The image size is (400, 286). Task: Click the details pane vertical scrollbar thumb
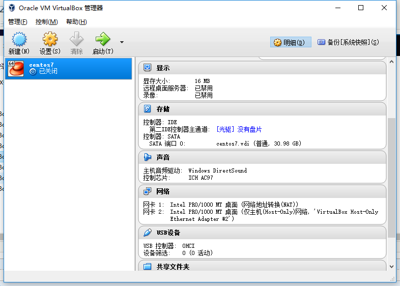point(391,178)
